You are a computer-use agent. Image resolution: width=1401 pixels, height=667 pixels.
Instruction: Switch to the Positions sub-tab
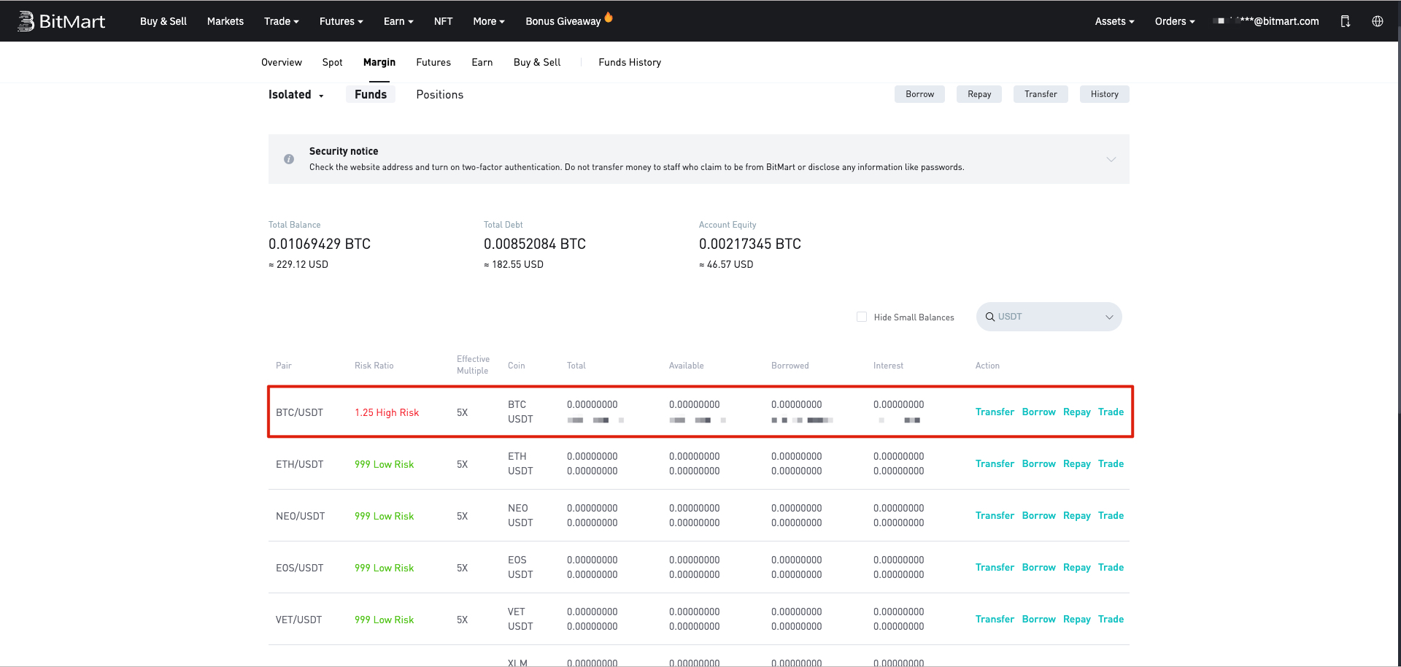coord(440,95)
